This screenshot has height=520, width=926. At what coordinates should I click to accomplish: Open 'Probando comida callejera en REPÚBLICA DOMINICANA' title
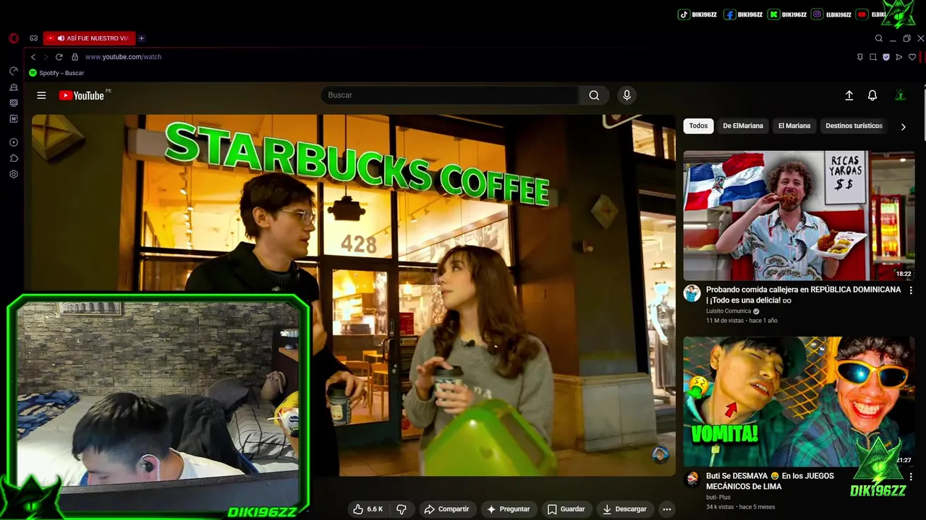pos(803,295)
